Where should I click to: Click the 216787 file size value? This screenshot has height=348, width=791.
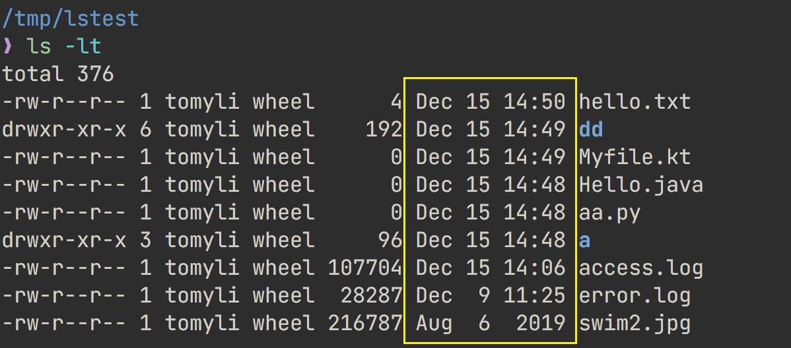tap(365, 324)
